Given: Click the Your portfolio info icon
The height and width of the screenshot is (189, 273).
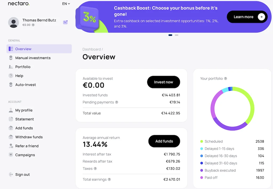Looking at the screenshot, I should (x=226, y=79).
